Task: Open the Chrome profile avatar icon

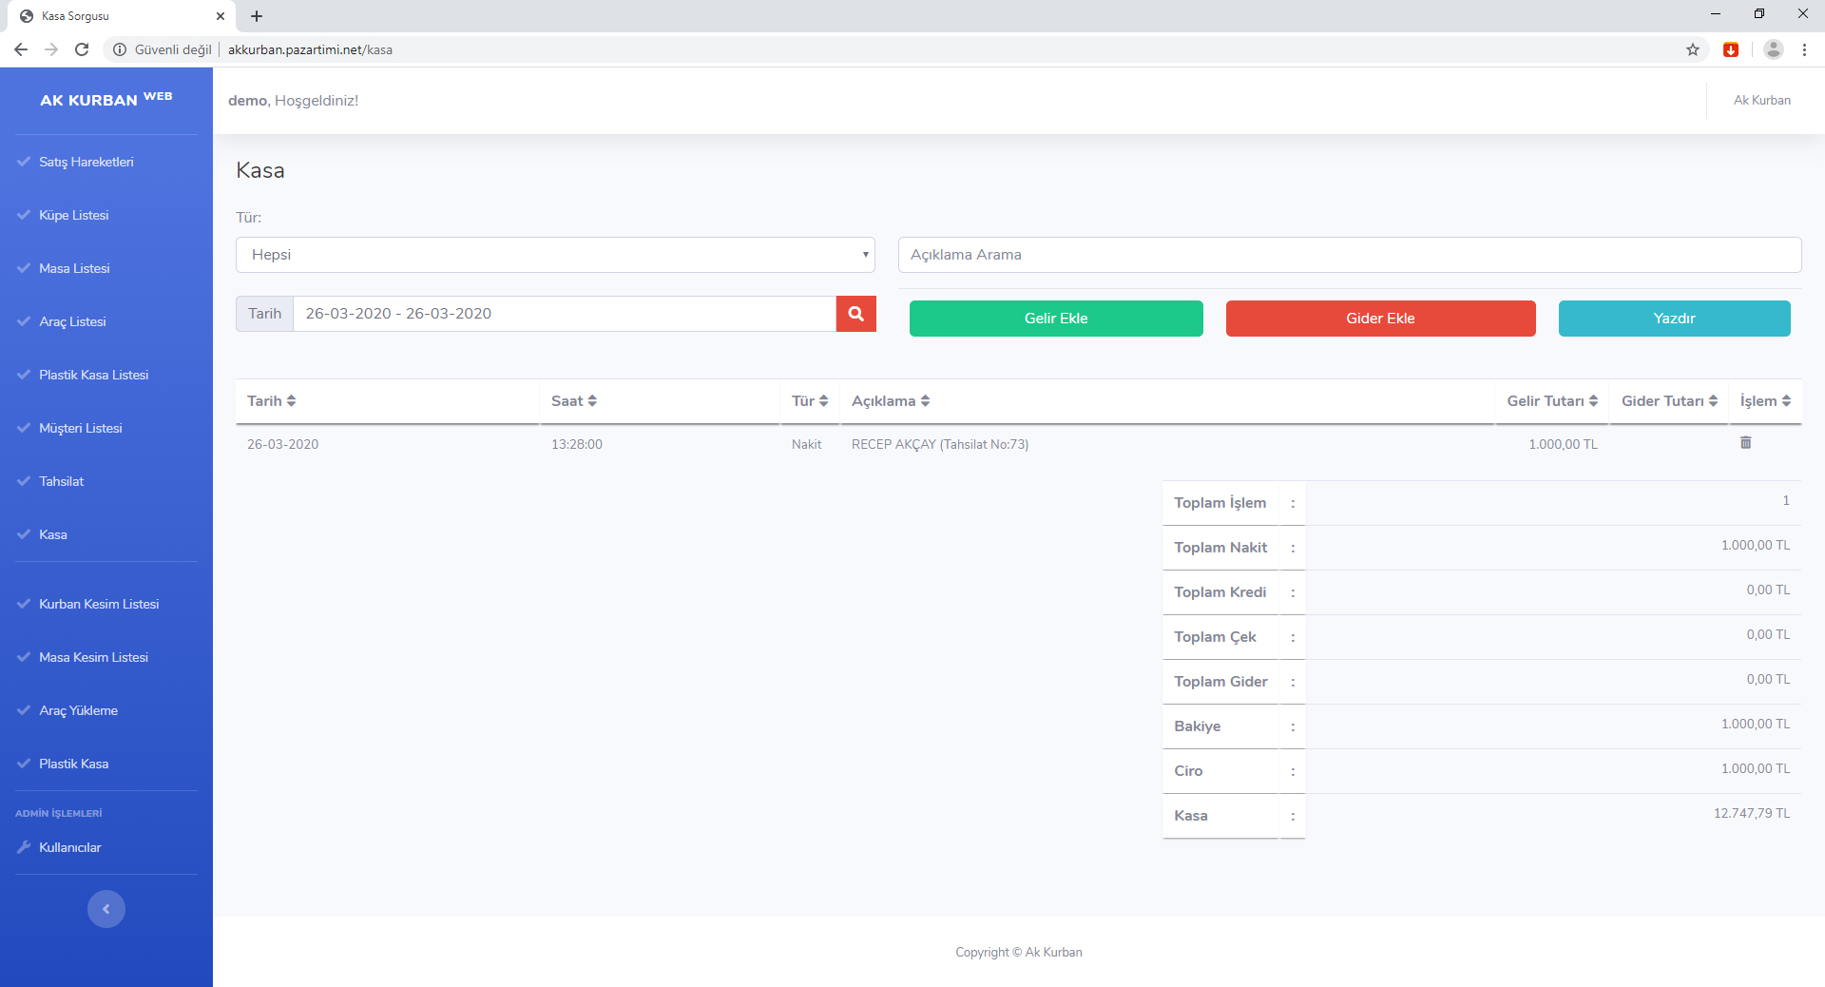Action: (x=1773, y=49)
